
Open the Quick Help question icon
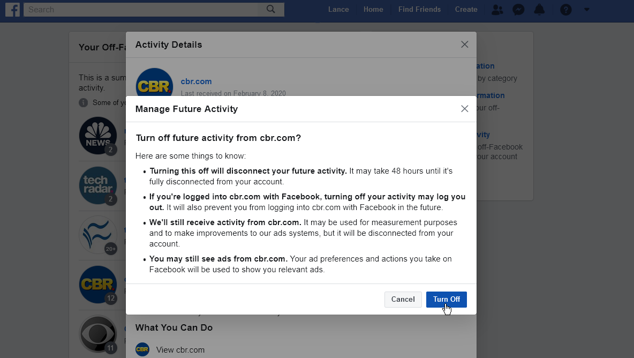click(x=565, y=9)
